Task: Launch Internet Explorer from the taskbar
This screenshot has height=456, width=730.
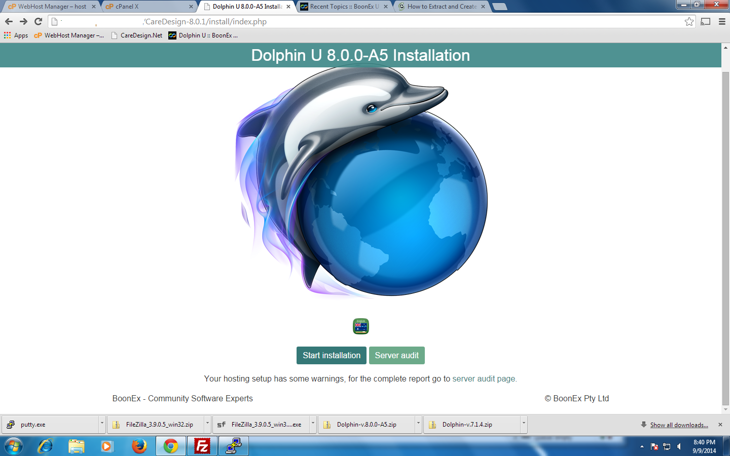Action: click(x=46, y=446)
